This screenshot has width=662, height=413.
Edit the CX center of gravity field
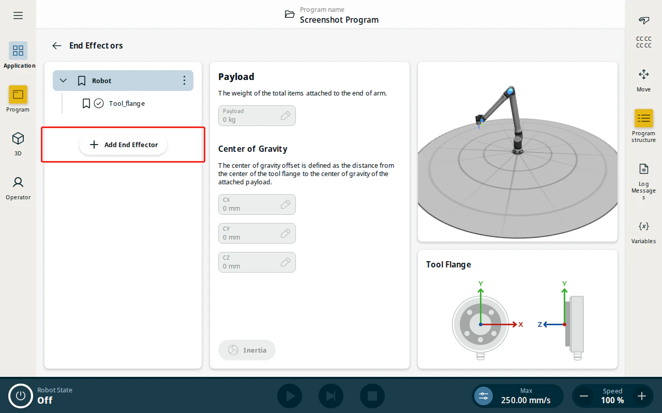257,204
